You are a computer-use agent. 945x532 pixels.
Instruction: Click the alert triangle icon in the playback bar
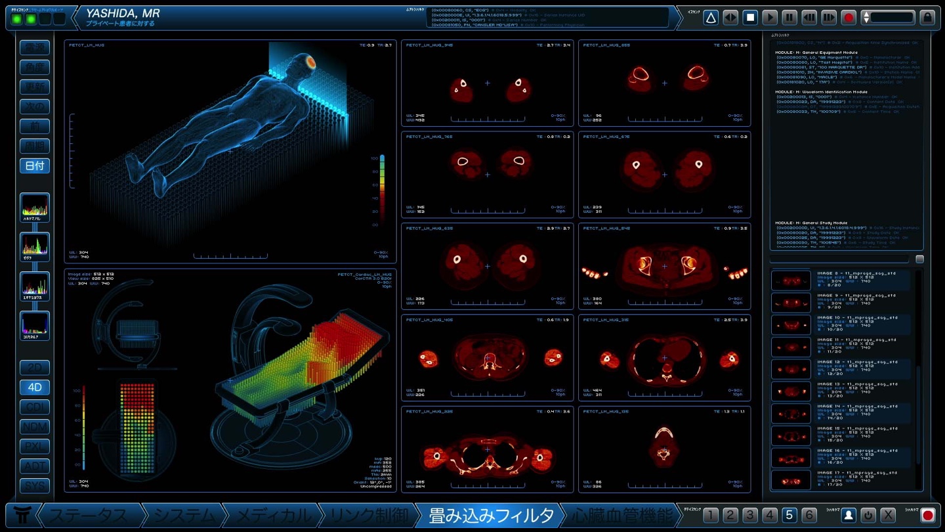711,17
